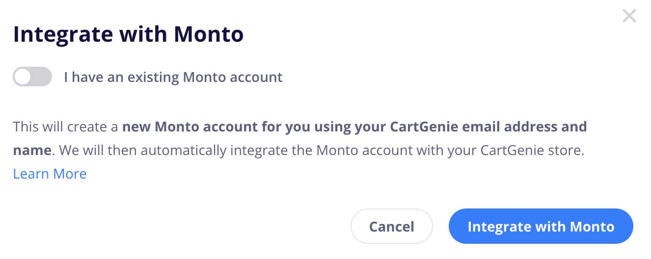Click the 'Integrate with Monto' dialog heading
This screenshot has height=259, width=651.
(x=128, y=34)
